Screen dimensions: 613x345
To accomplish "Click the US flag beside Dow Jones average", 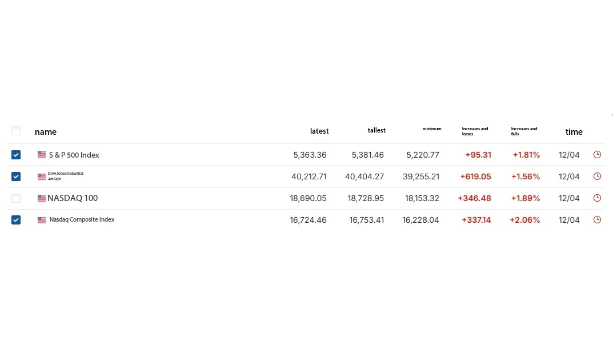I will (42, 176).
